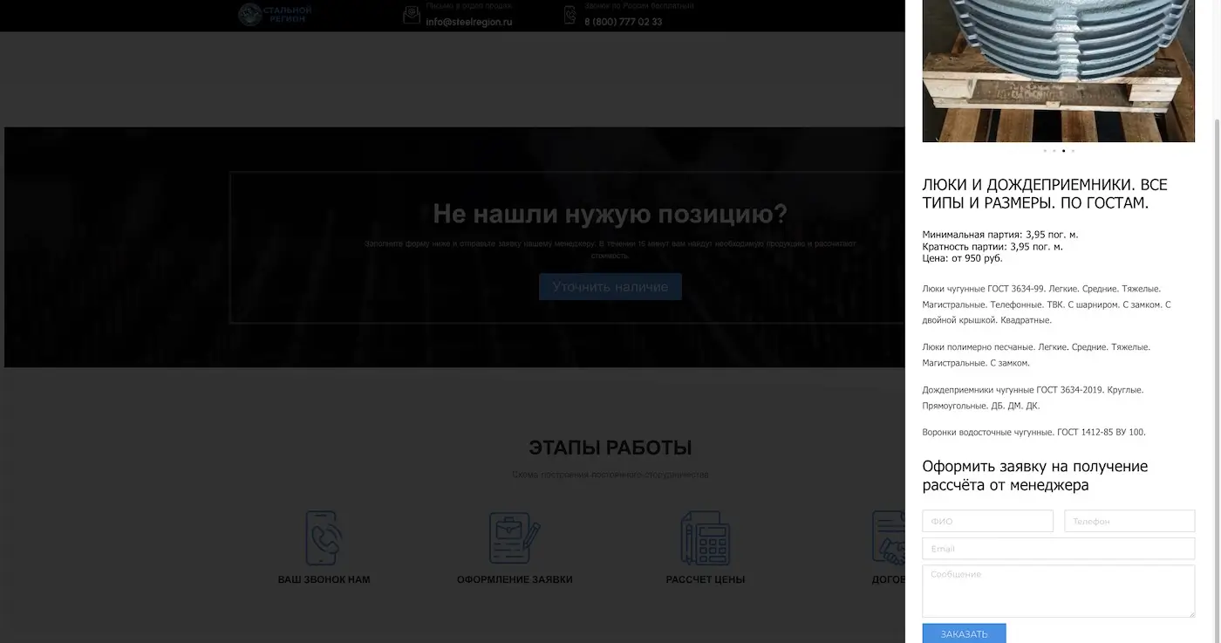Click the Люки и дождеприемники heading
Viewport: 1221px width, 643px height.
pyautogui.click(x=1045, y=194)
